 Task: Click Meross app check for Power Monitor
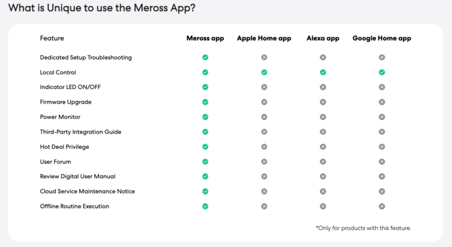point(205,117)
